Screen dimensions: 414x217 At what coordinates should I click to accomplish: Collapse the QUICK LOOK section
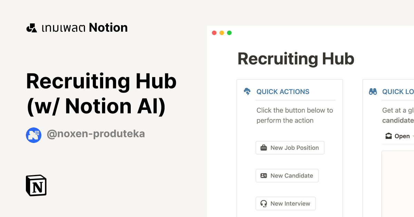pyautogui.click(x=398, y=92)
